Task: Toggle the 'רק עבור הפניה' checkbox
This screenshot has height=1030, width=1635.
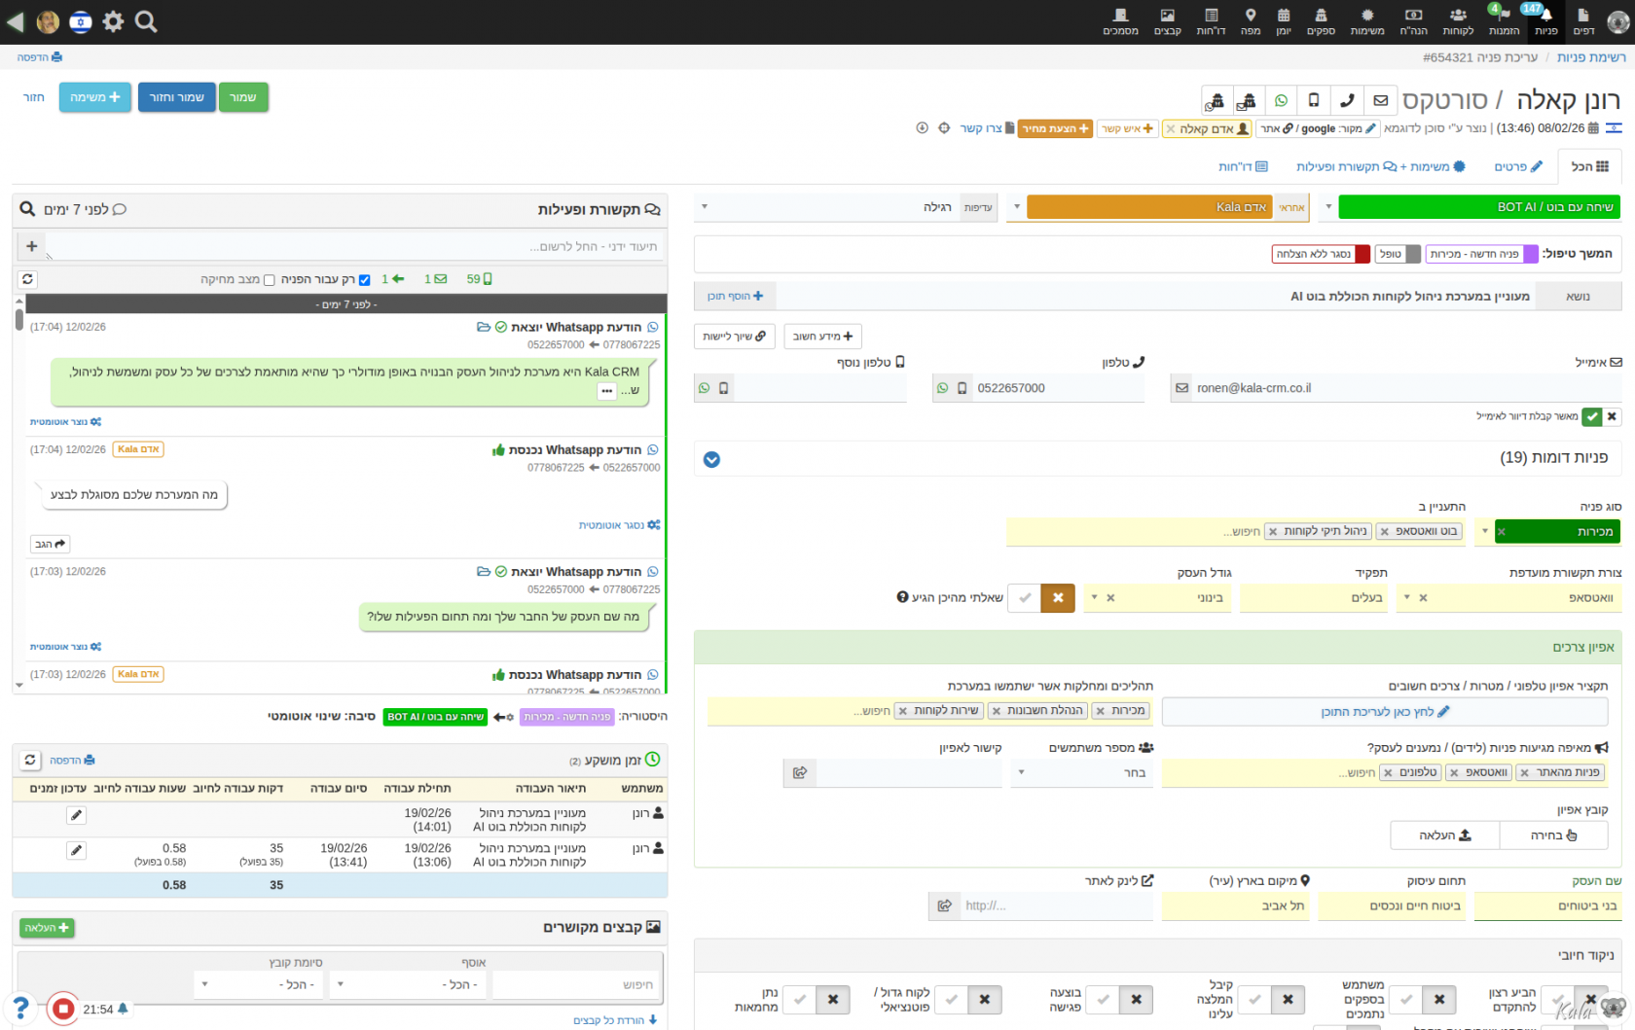Action: pyautogui.click(x=364, y=280)
